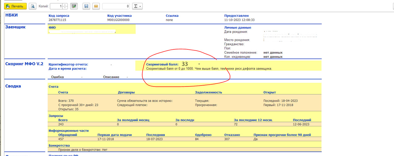This screenshot has width=394, height=156.
Task: Save the report with the floppy disk icon
Action: click(87, 6)
